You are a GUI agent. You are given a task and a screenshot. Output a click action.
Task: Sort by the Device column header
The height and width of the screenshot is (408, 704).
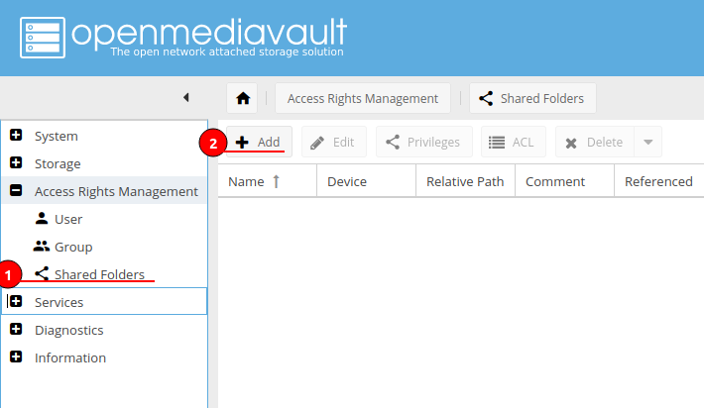point(366,181)
